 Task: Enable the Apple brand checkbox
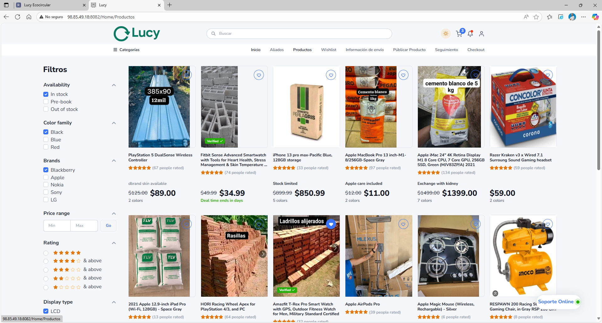pyautogui.click(x=46, y=178)
